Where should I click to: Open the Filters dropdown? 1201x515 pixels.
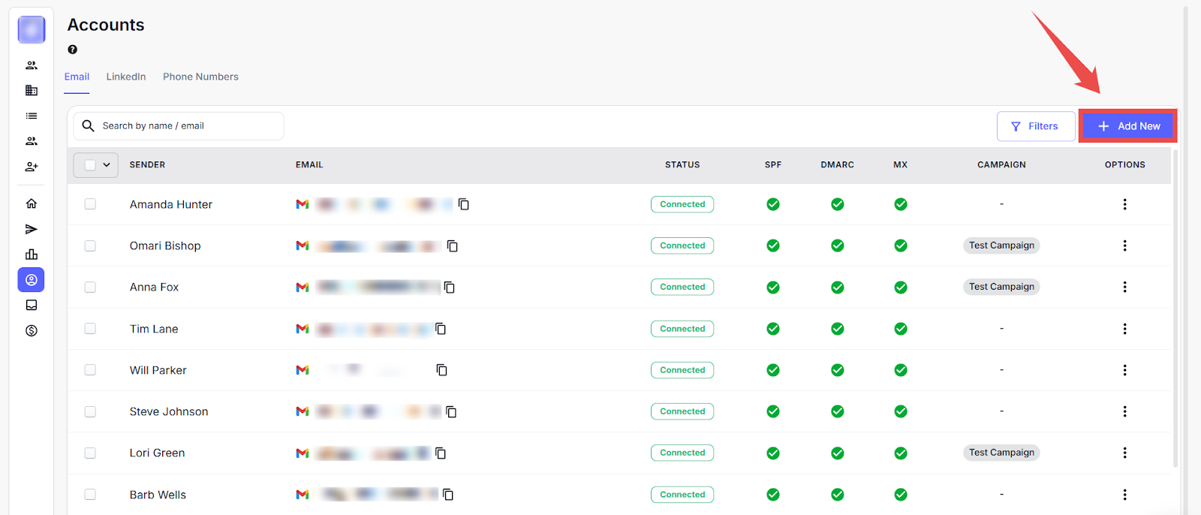[1035, 126]
